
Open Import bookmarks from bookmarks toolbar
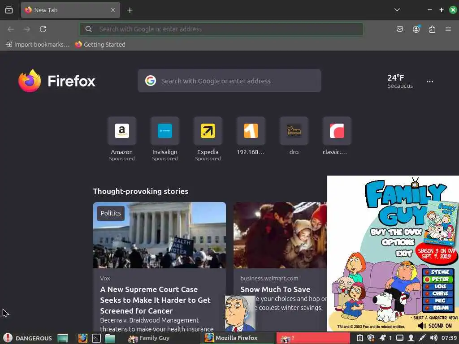coord(38,44)
